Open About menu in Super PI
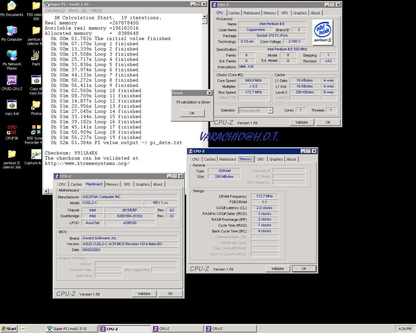 [x=77, y=10]
